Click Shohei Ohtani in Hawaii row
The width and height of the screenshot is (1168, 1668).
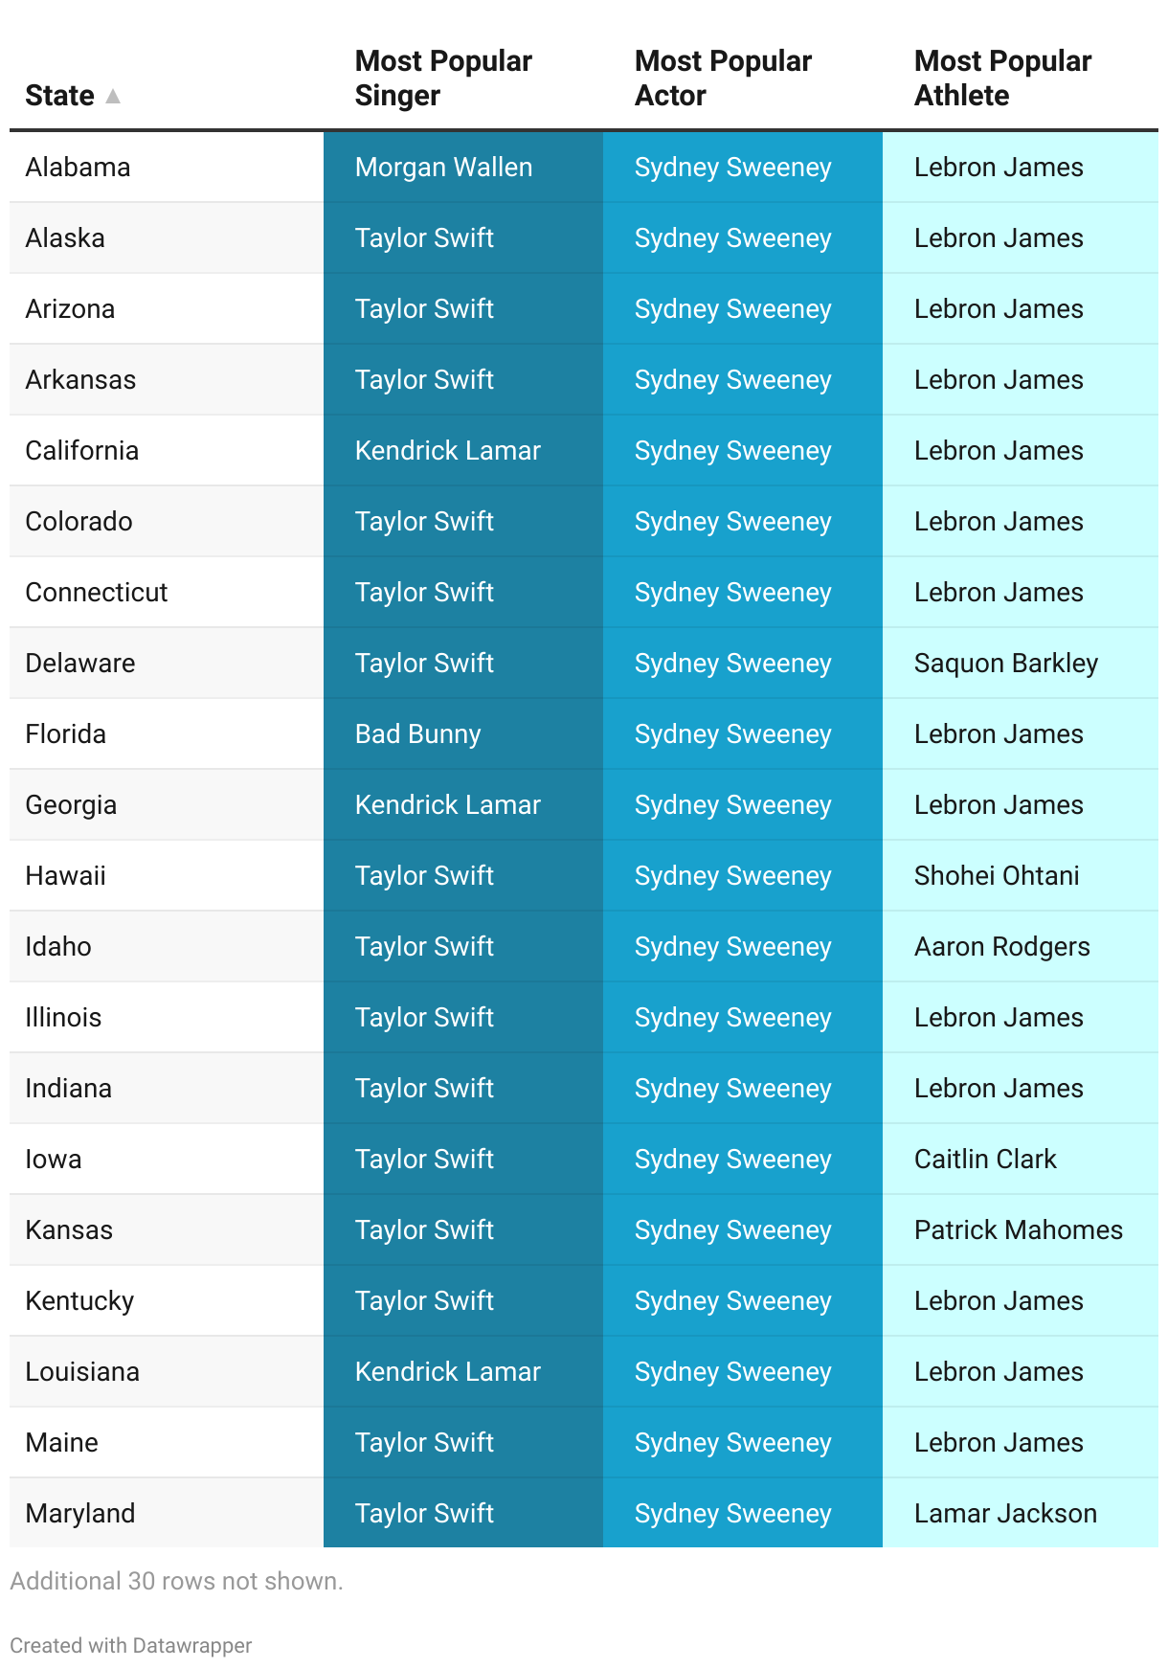[1021, 875]
